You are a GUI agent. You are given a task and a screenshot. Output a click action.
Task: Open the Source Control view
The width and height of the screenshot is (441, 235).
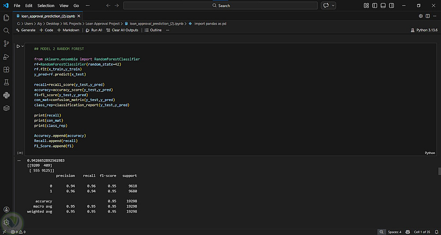pyautogui.click(x=6, y=43)
